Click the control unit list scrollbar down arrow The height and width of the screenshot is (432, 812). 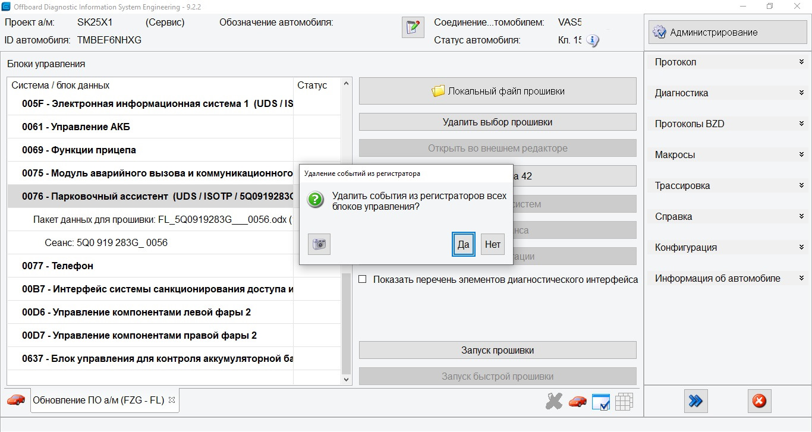coord(347,379)
